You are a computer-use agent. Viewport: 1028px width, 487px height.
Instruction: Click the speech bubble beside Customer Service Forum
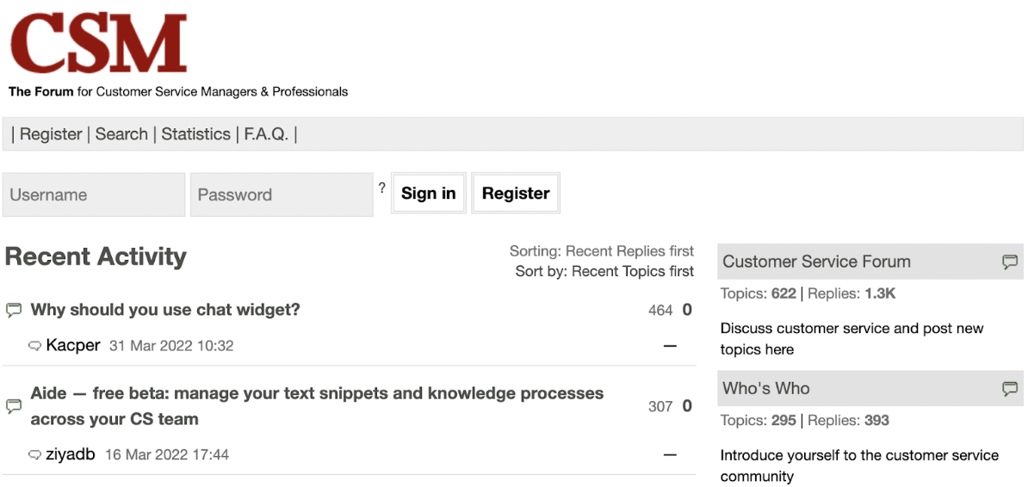(x=1010, y=262)
